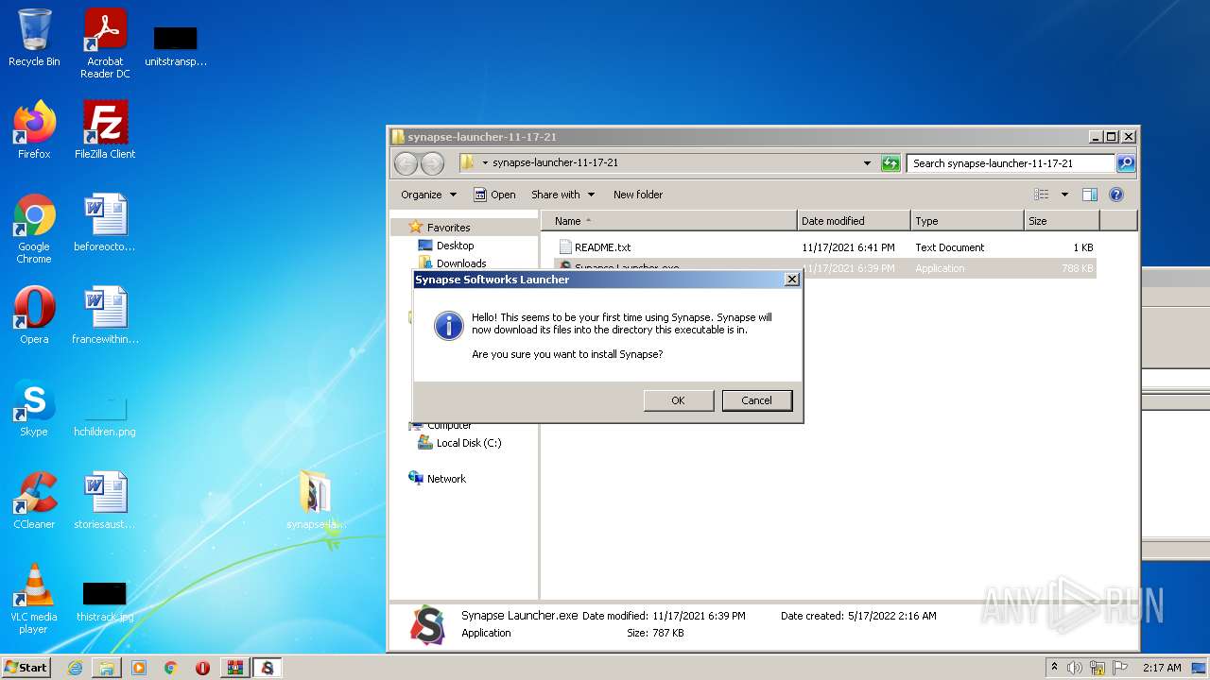Sort files by Size column
The width and height of the screenshot is (1210, 680).
(x=1062, y=221)
